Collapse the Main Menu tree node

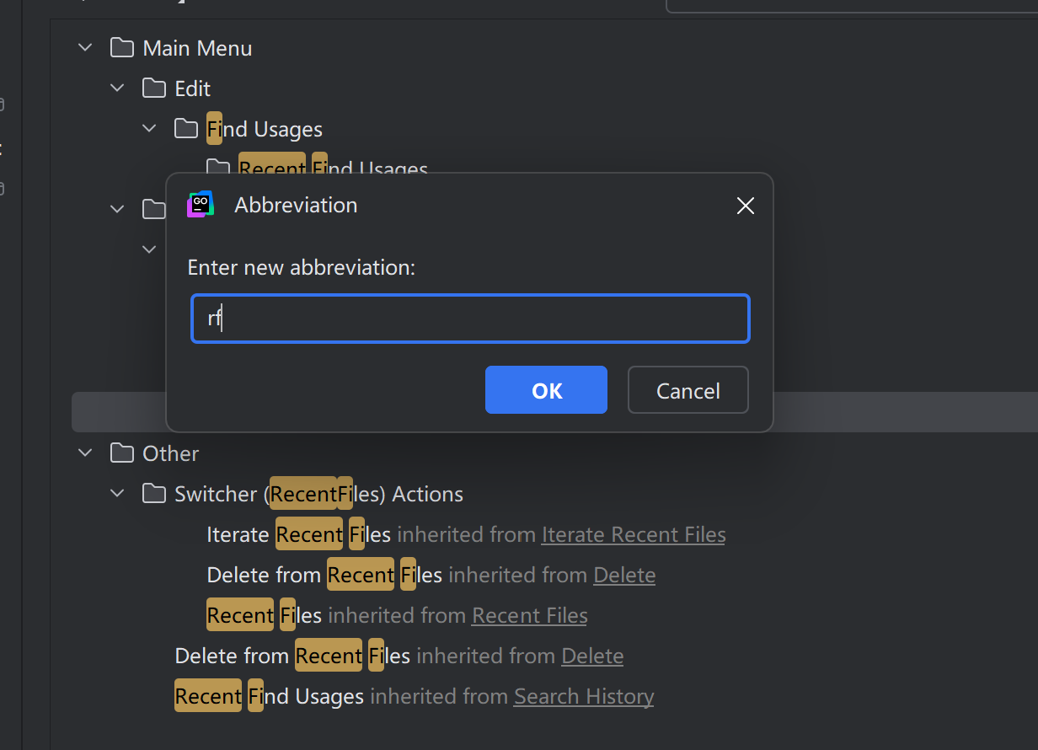click(85, 48)
